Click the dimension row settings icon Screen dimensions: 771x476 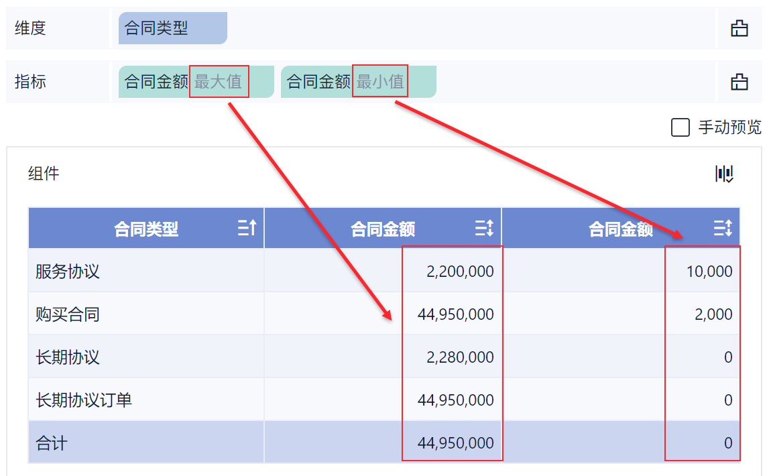coord(739,29)
